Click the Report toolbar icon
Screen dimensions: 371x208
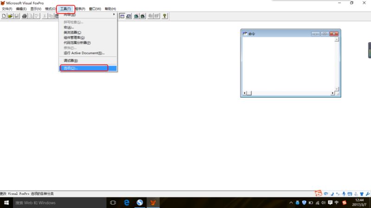click(x=143, y=16)
